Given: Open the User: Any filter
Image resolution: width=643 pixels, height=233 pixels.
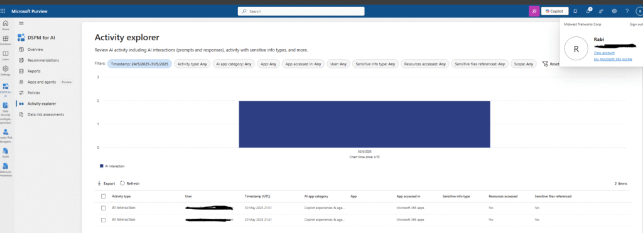Looking at the screenshot, I should (x=338, y=64).
